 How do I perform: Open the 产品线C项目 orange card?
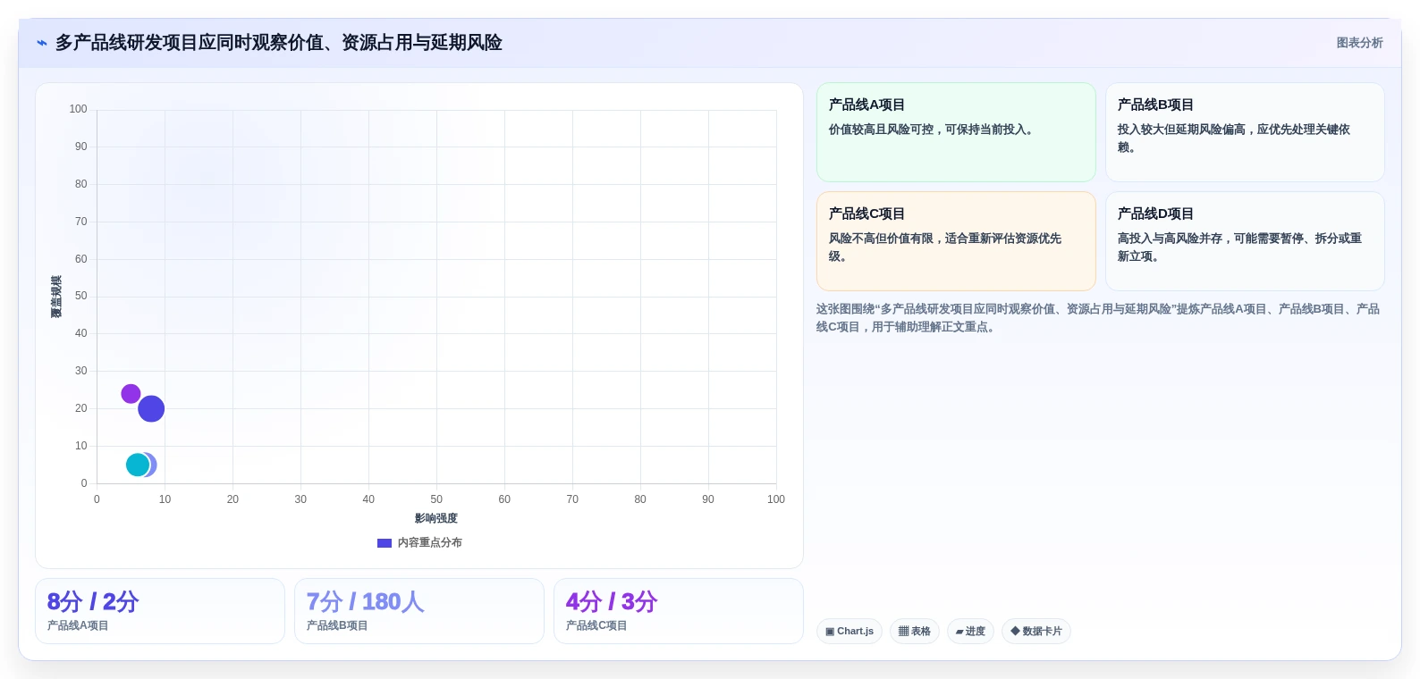[x=956, y=241]
